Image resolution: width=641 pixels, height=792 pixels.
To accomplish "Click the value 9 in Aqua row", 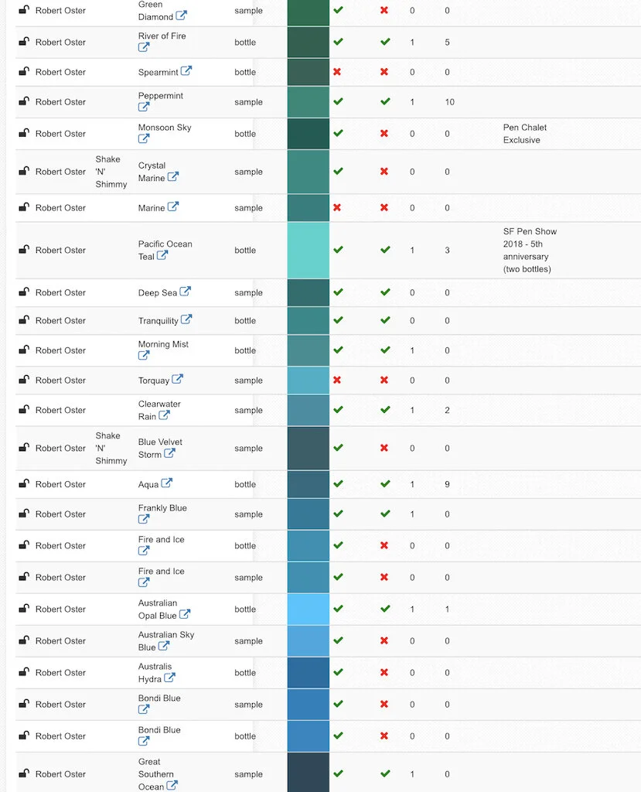I will [x=447, y=484].
